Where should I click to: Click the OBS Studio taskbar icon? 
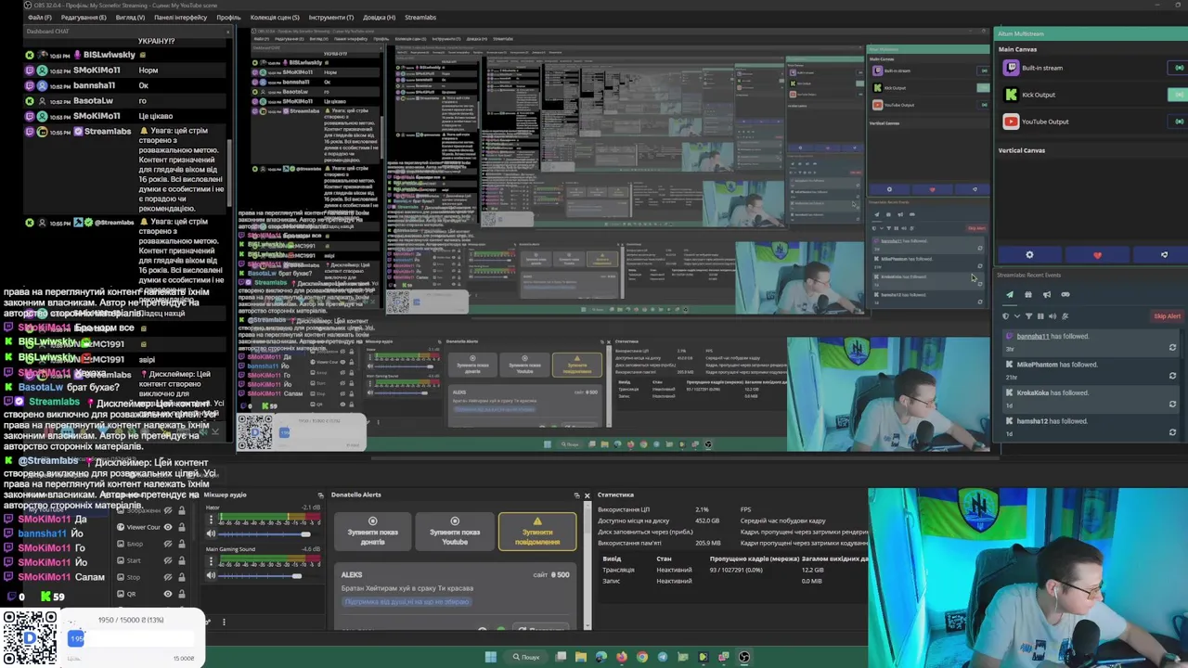[x=744, y=657]
